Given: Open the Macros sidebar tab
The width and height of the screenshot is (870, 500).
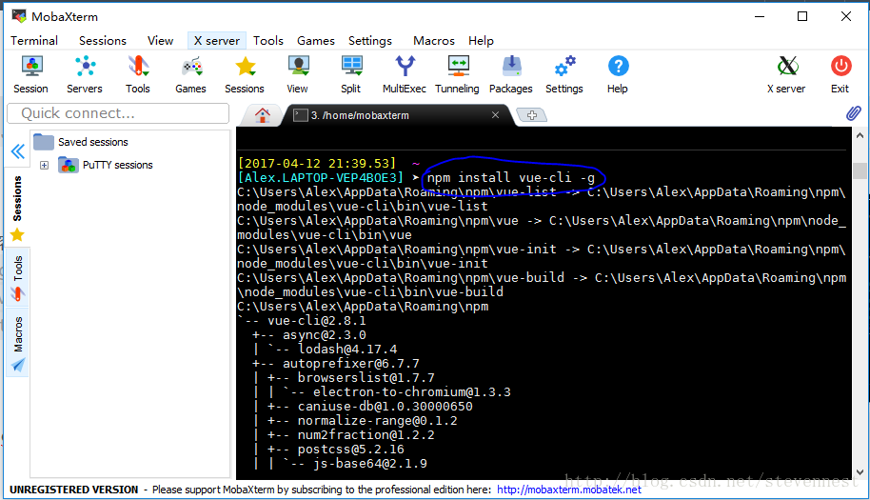Looking at the screenshot, I should 18,343.
